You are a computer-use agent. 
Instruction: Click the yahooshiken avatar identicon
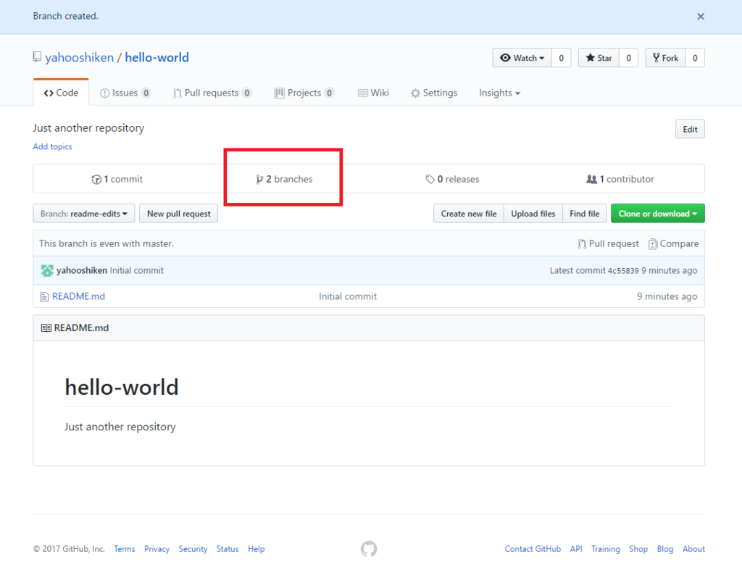tap(47, 271)
